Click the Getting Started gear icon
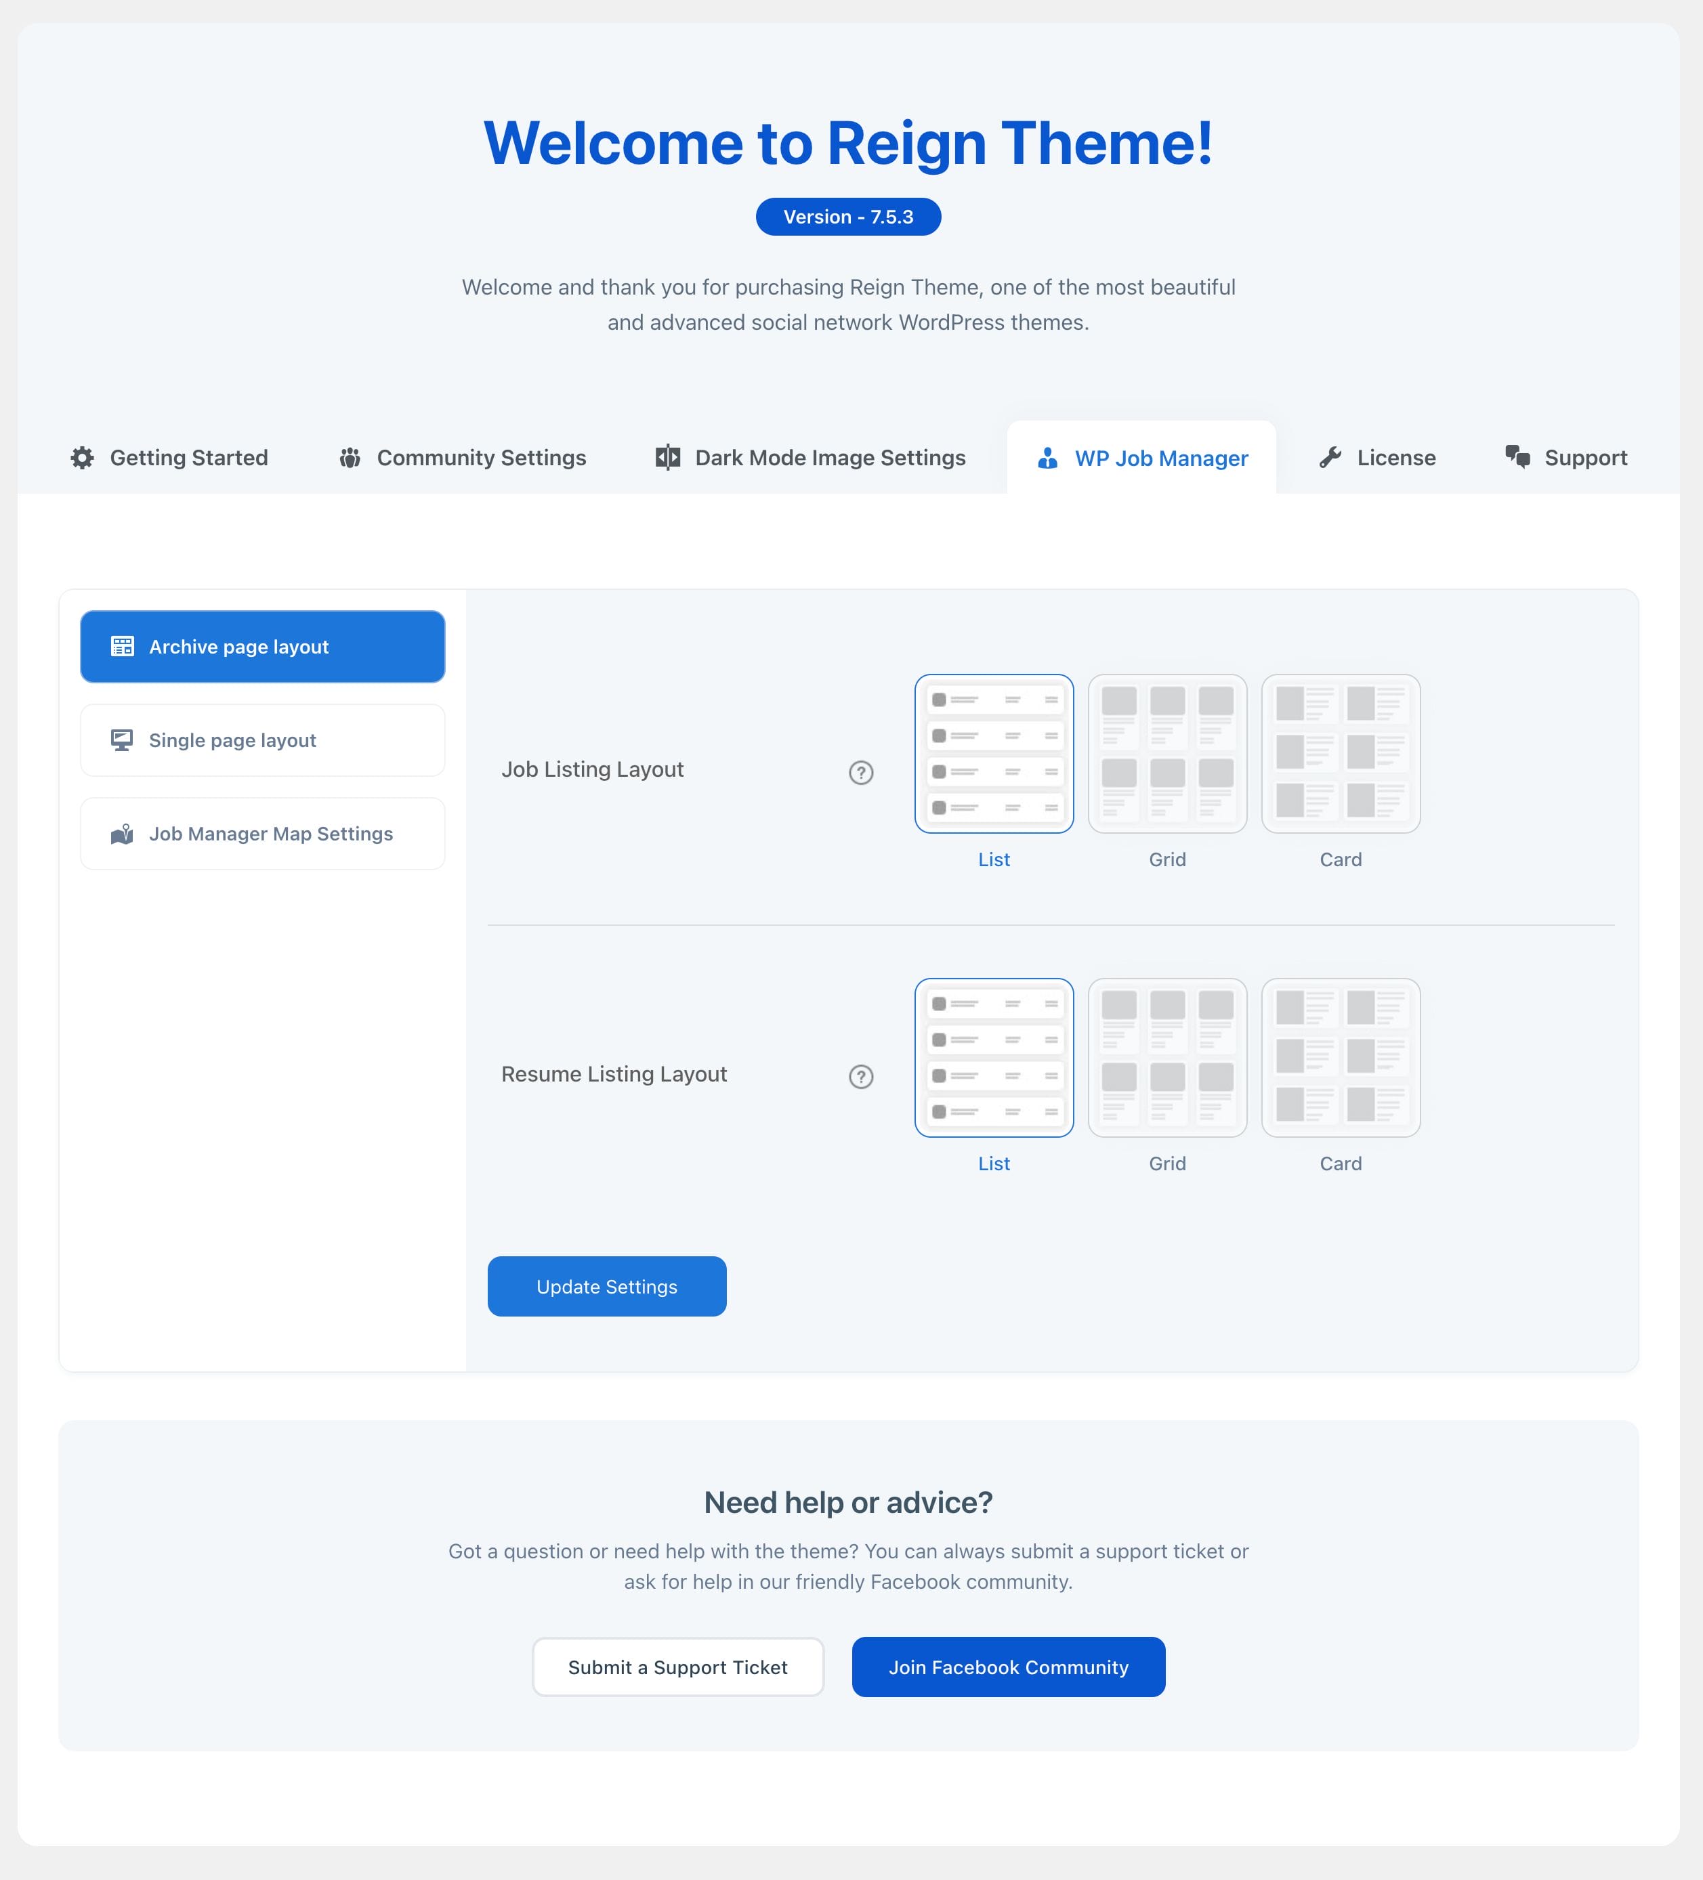 point(82,458)
